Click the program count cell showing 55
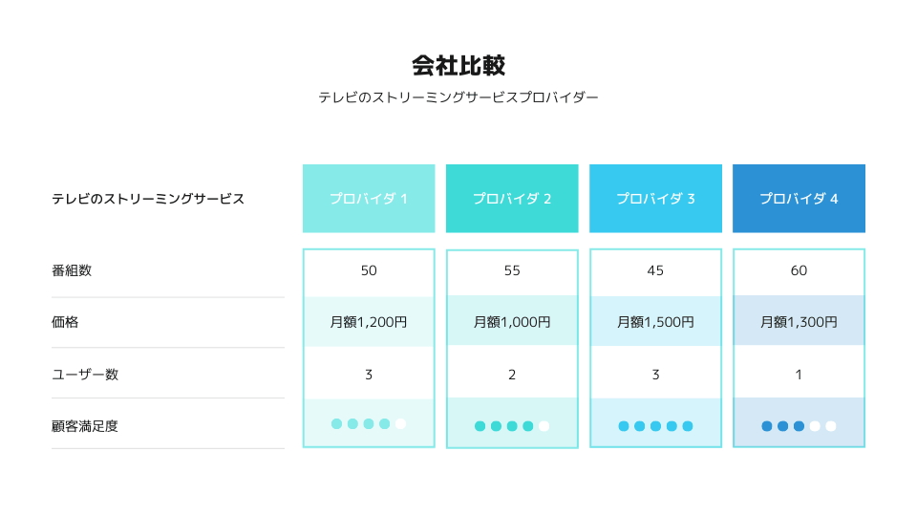The height and width of the screenshot is (516, 917). pos(512,270)
